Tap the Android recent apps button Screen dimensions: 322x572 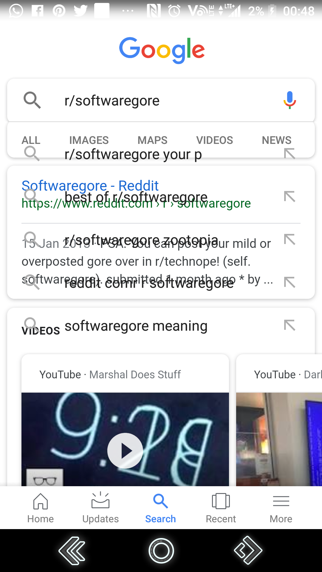point(248,551)
